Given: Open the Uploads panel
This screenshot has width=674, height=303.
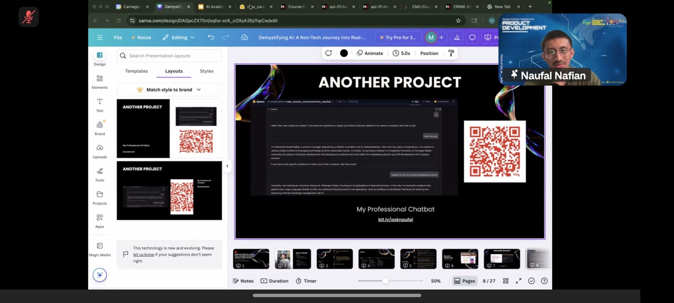Looking at the screenshot, I should pos(100,151).
